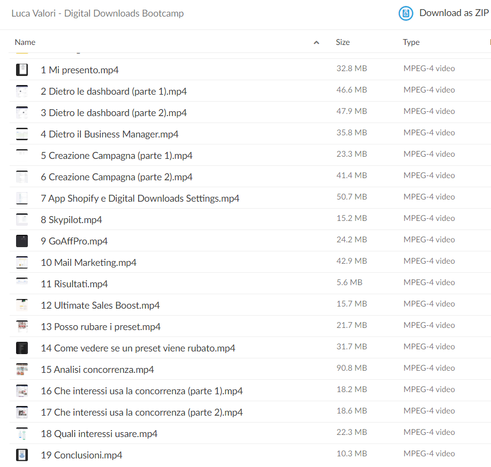Click the Download as ZIP link
491x467 pixels.
(454, 13)
